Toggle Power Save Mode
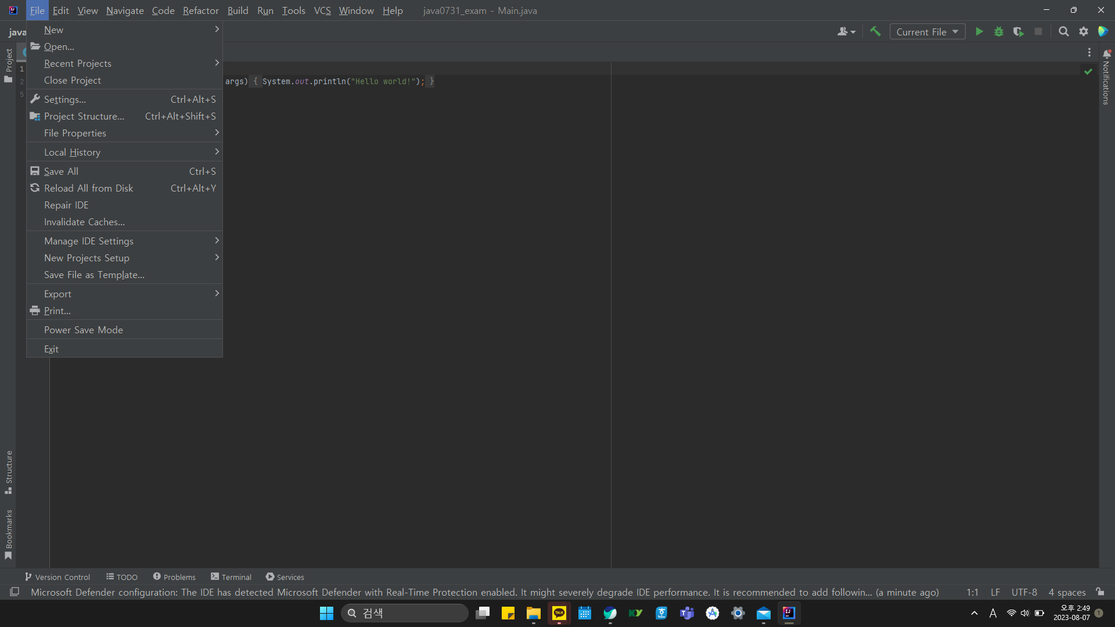The width and height of the screenshot is (1115, 627). coord(84,330)
